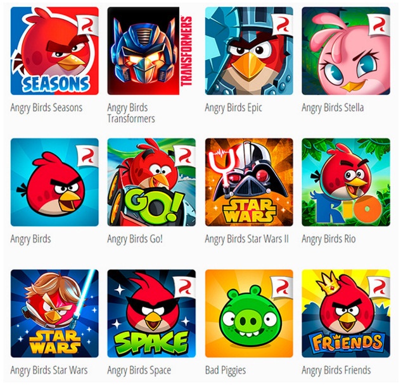Click the Angry Birds Epic knight icon
The image size is (401, 387).
tap(249, 51)
